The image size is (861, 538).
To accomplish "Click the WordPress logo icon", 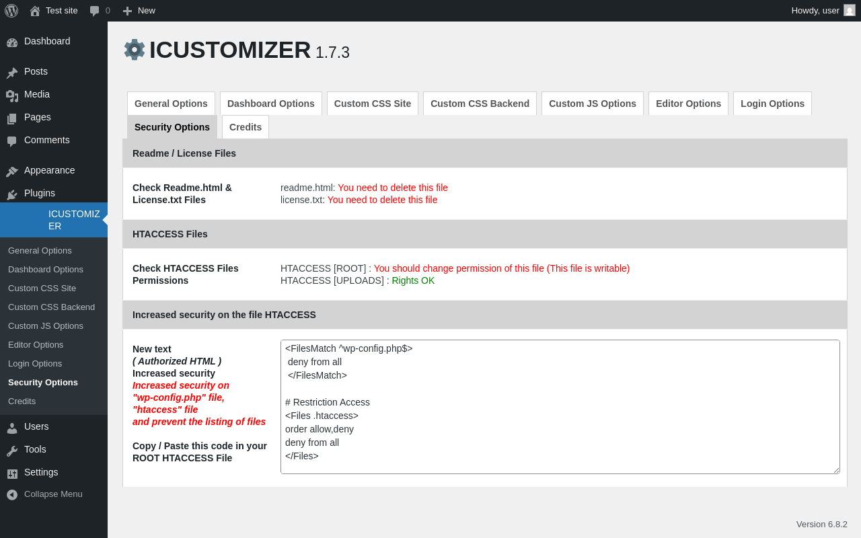I will [11, 11].
